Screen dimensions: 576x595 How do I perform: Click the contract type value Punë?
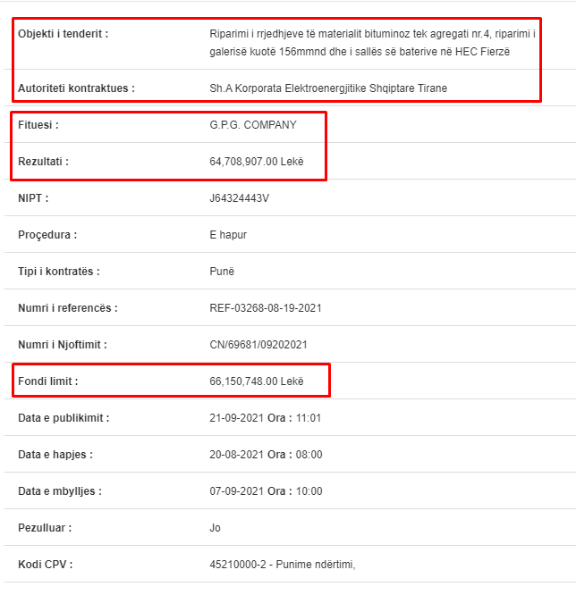pyautogui.click(x=222, y=272)
